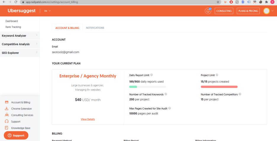Click the Tracked Keywords help icon
The height and width of the screenshot is (141, 277).
[166, 94]
